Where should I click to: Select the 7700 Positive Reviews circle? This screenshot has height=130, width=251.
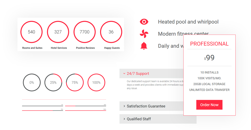[85, 32]
